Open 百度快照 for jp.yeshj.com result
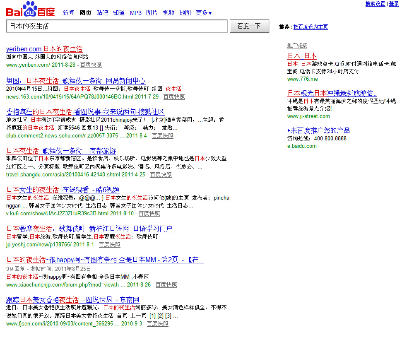Image resolution: width=402 pixels, height=347 pixels. coord(109,244)
